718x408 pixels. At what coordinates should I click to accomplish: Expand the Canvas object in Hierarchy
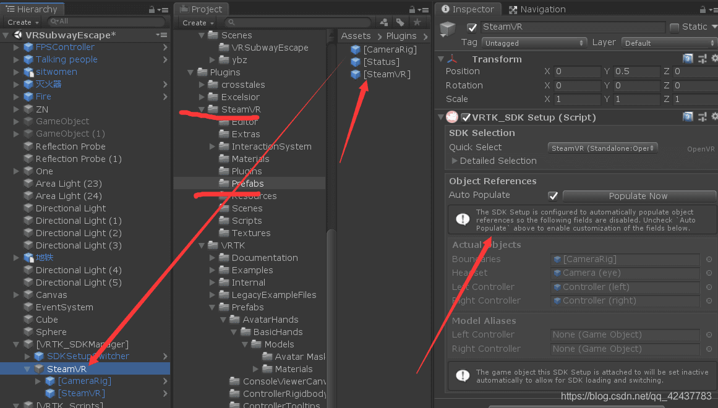coord(16,295)
